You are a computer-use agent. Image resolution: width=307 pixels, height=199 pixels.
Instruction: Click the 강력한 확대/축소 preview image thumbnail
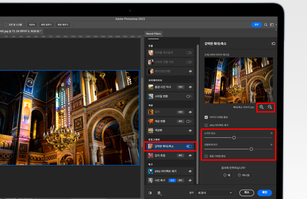click(239, 80)
